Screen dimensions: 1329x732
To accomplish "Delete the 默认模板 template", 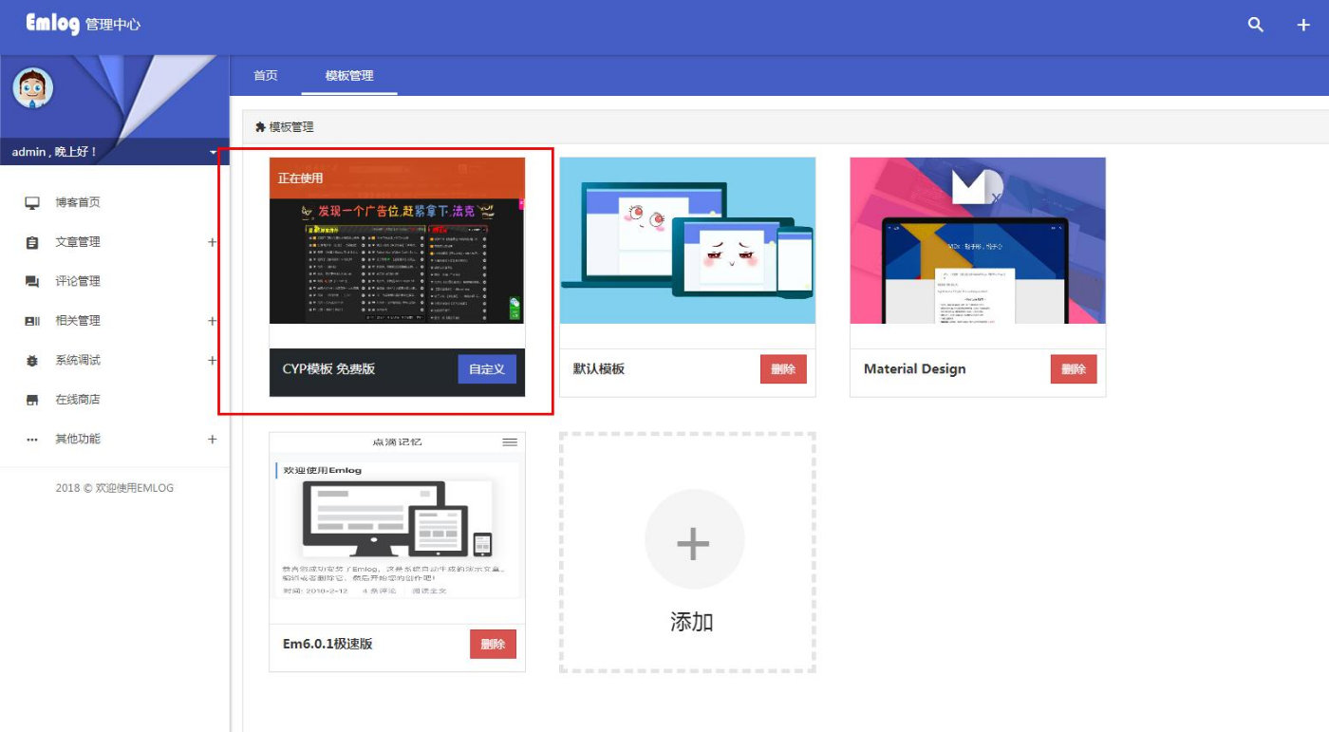I will coord(783,369).
